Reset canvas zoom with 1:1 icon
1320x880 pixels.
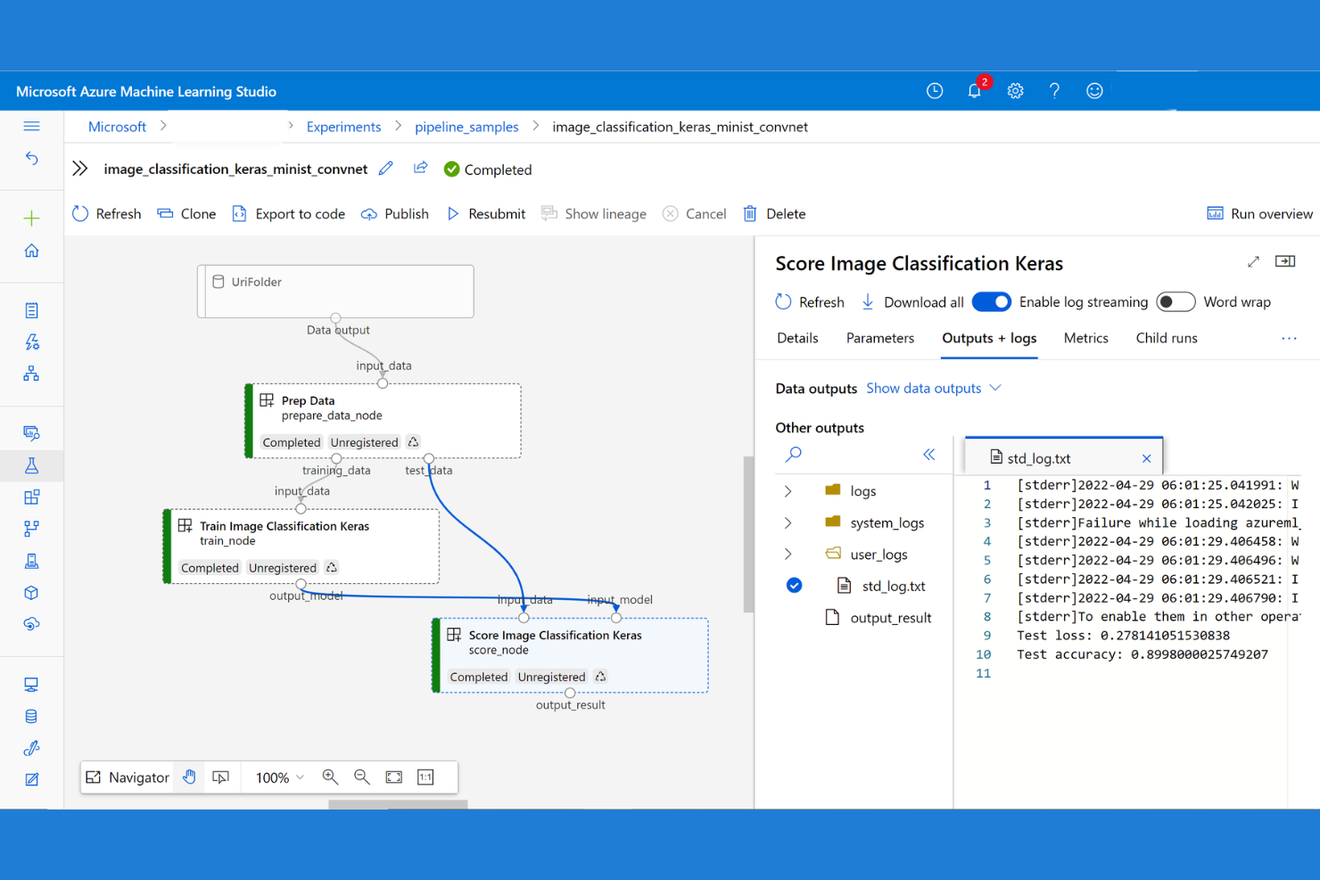425,777
